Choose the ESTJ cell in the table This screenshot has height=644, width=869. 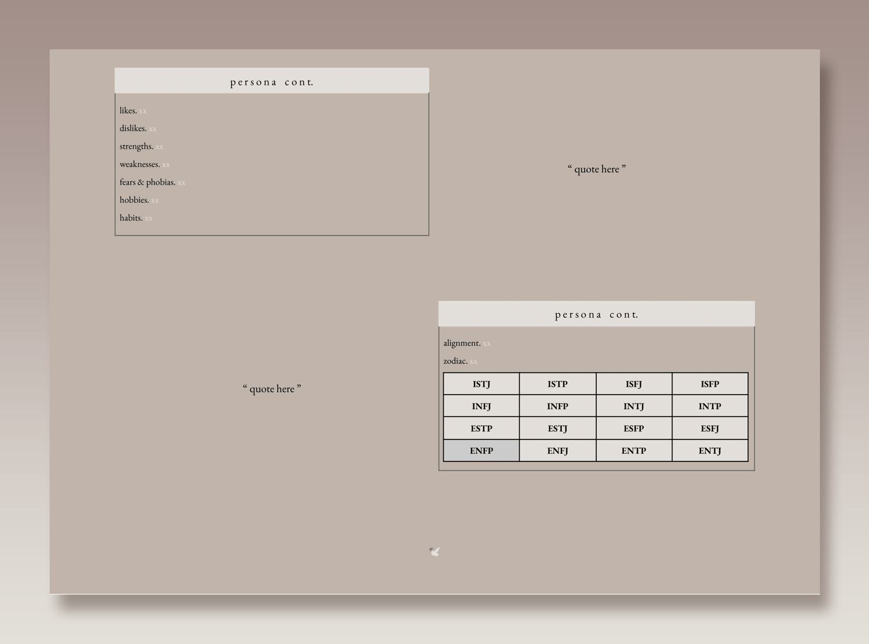pos(557,428)
